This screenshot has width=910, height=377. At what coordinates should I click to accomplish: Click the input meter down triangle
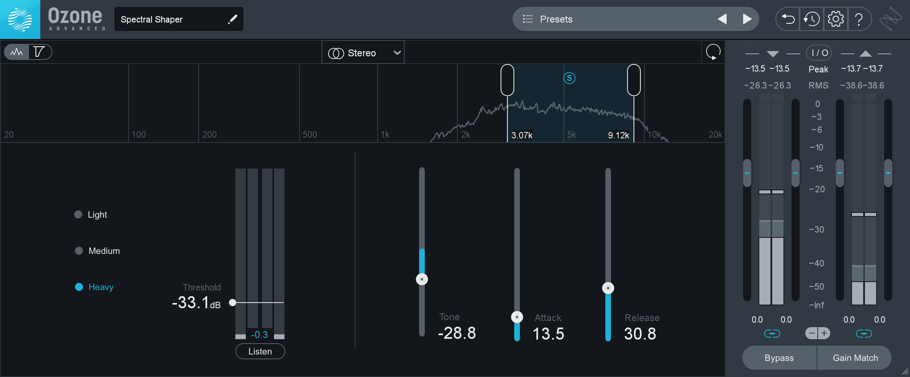(x=773, y=54)
